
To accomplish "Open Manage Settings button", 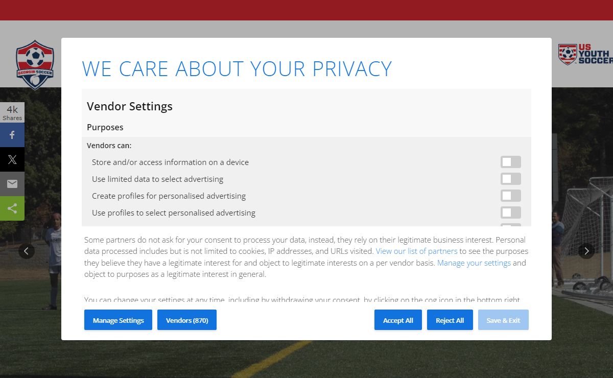I will [118, 320].
